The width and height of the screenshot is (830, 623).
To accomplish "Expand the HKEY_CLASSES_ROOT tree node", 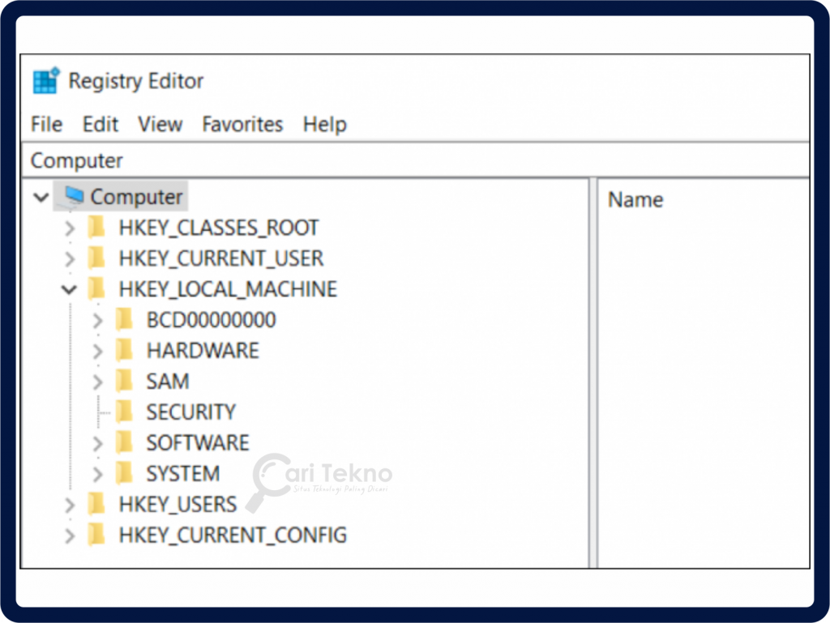I will 70,228.
